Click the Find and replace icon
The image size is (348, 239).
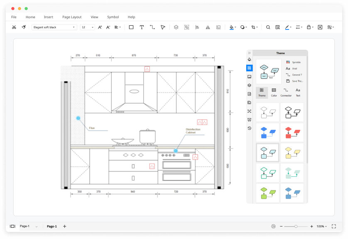click(278, 27)
